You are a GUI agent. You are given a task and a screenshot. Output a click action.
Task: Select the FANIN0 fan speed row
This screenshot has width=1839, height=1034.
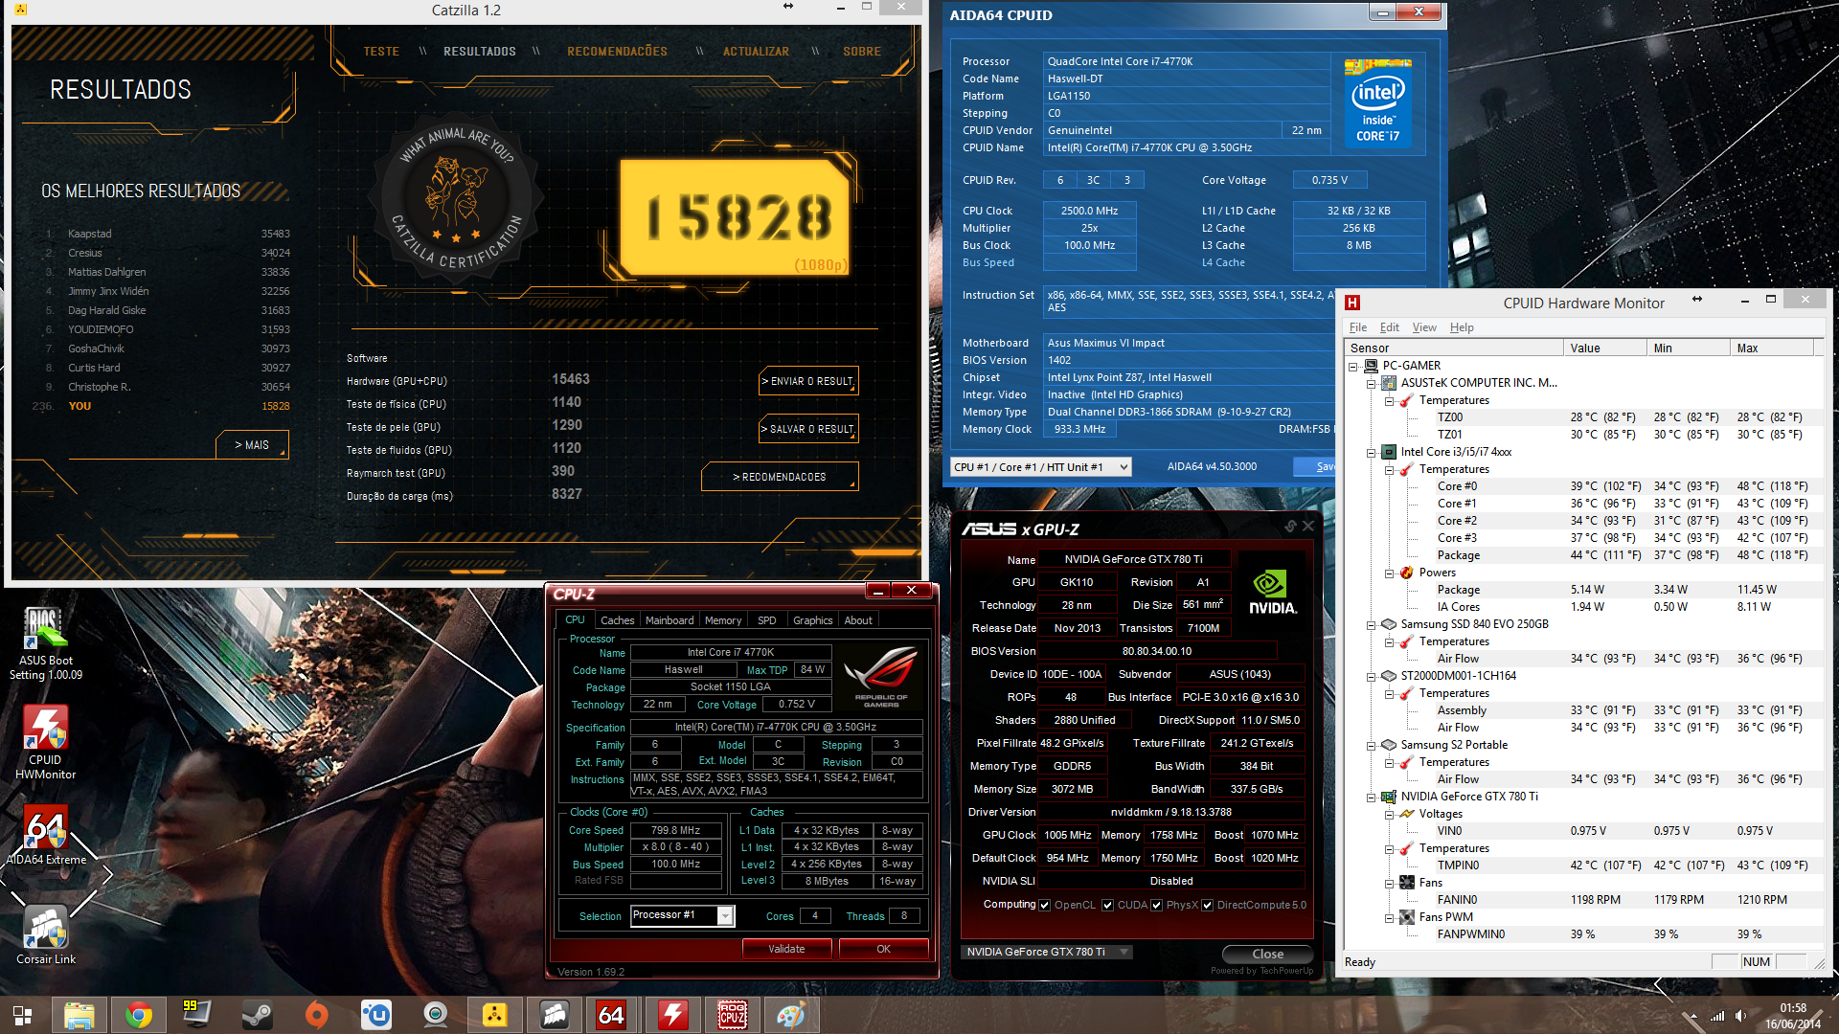pos(1624,900)
